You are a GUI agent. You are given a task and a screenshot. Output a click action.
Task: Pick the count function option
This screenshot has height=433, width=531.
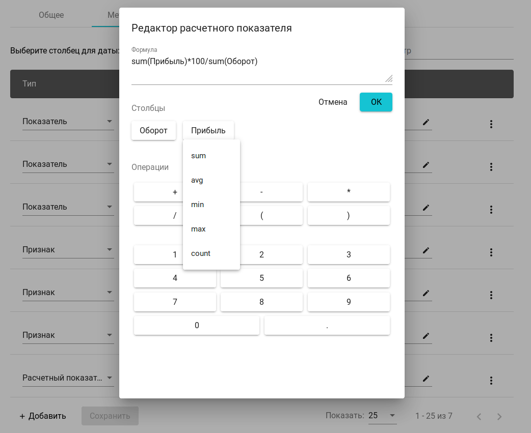pyautogui.click(x=201, y=253)
